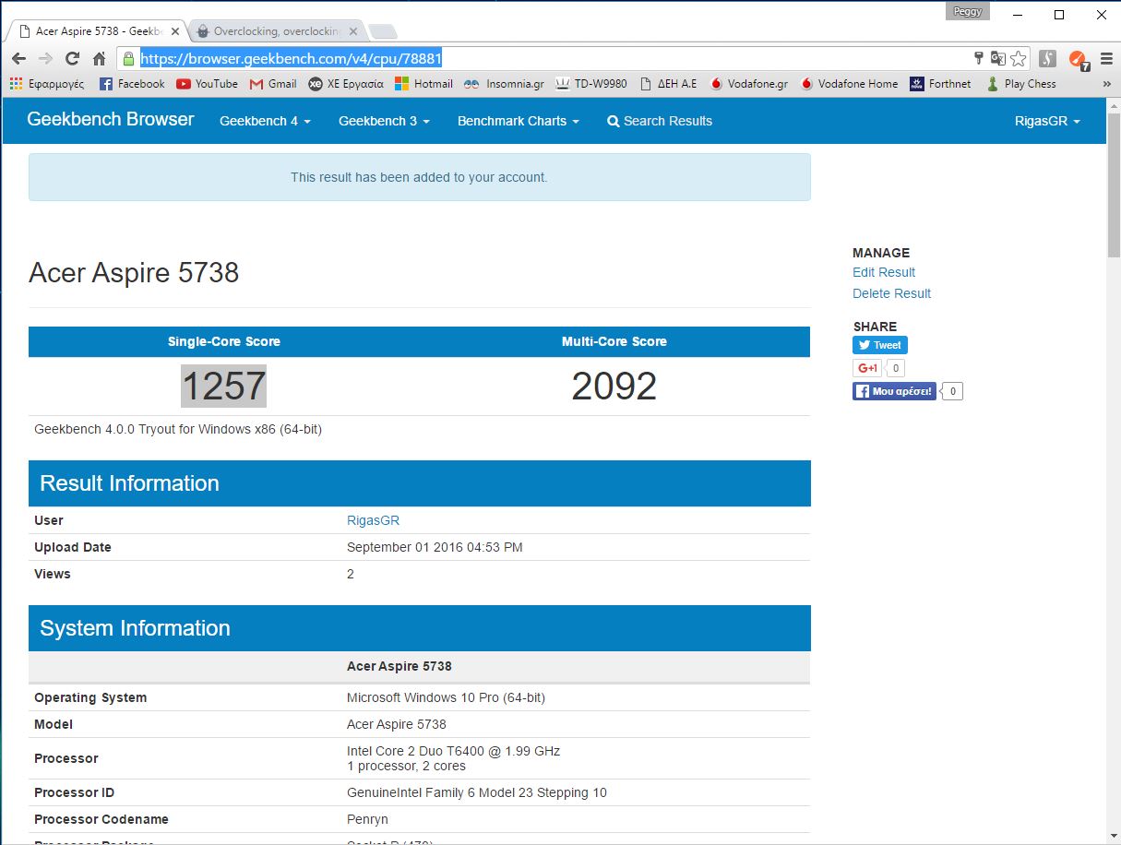Click the upload date September 01 2016 04:53 PM
This screenshot has width=1121, height=845.
[435, 547]
